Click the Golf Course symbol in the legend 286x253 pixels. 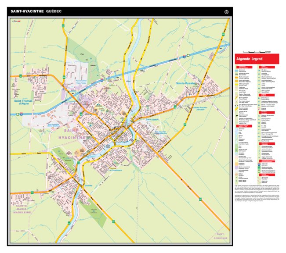point(236,150)
